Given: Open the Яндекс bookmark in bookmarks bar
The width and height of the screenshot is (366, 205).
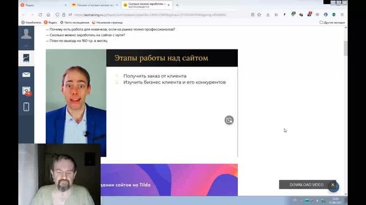Looking at the screenshot, I should (51, 23).
